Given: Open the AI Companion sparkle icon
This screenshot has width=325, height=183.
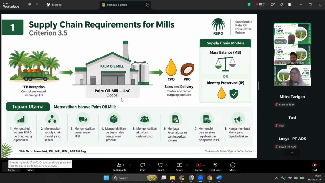Looking at the screenshot, I should click(x=281, y=4).
